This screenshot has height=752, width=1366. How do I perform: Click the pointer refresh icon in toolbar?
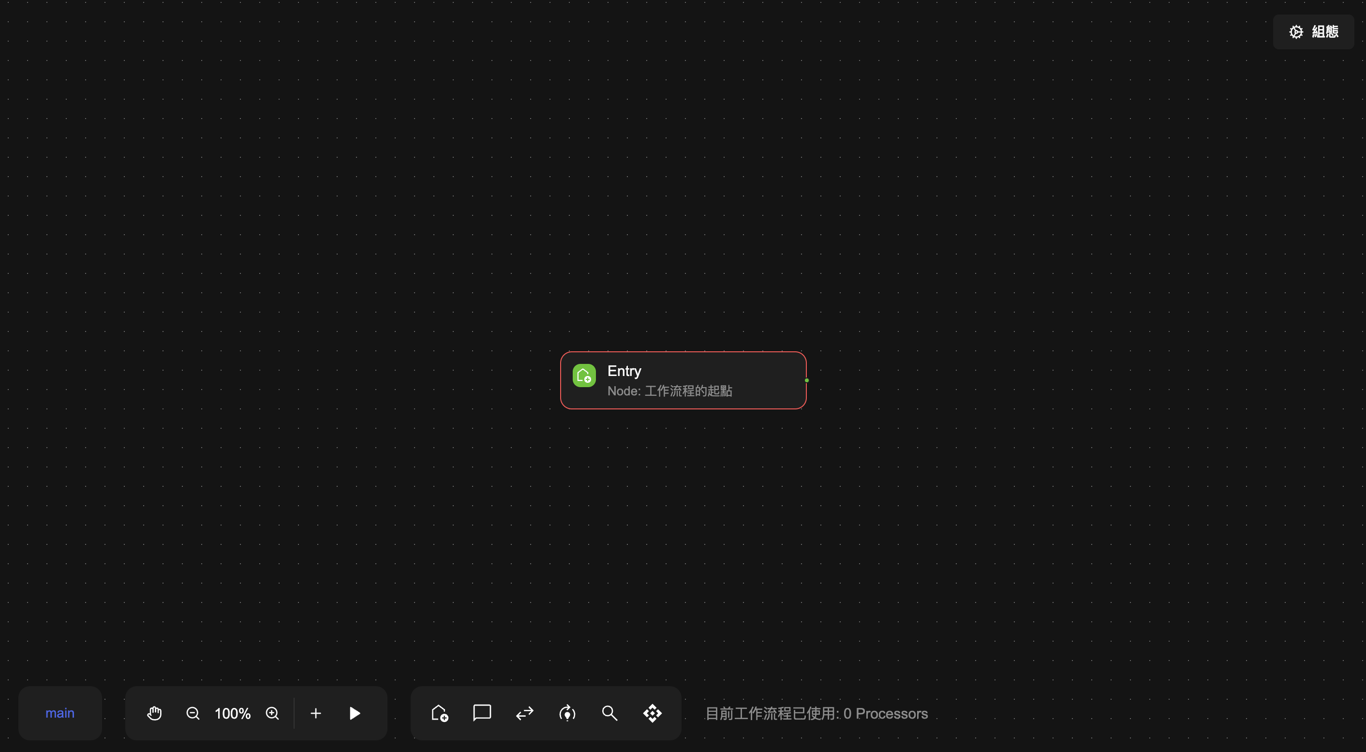pos(567,713)
